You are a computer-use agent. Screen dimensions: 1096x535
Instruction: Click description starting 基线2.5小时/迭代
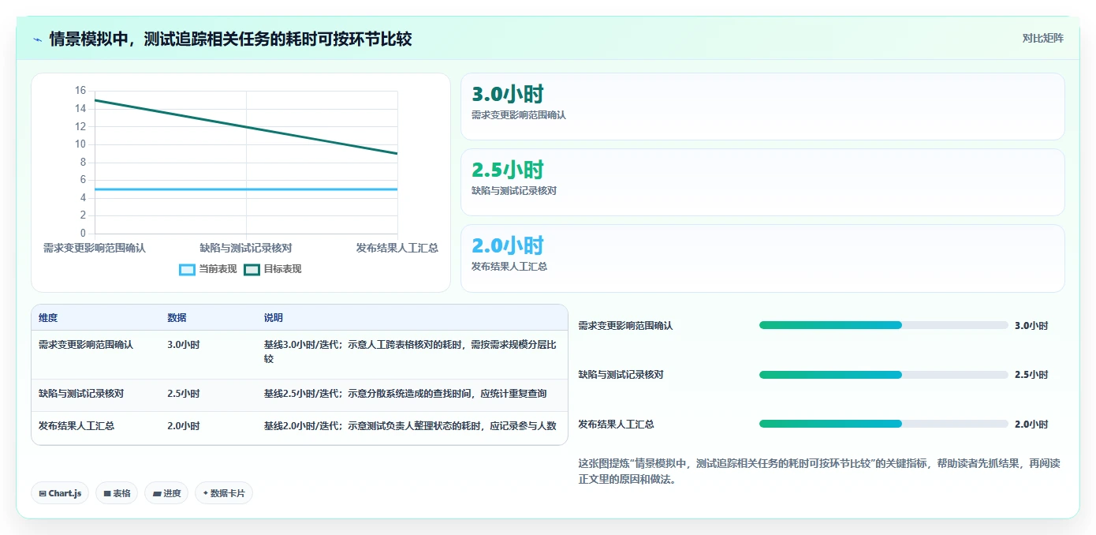(405, 393)
